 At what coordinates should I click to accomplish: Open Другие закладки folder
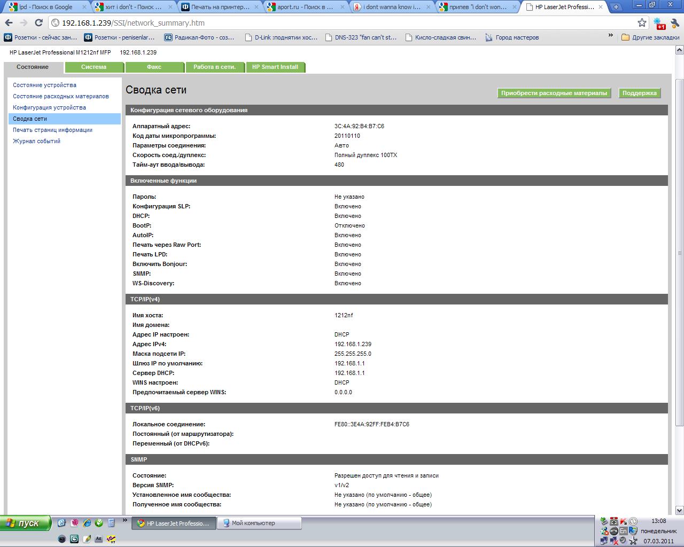650,37
